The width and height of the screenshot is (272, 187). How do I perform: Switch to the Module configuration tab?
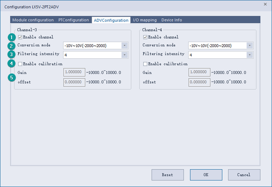point(33,20)
